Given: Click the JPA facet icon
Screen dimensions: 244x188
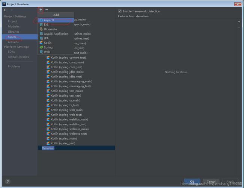Looking at the screenshot, I should (41, 38).
